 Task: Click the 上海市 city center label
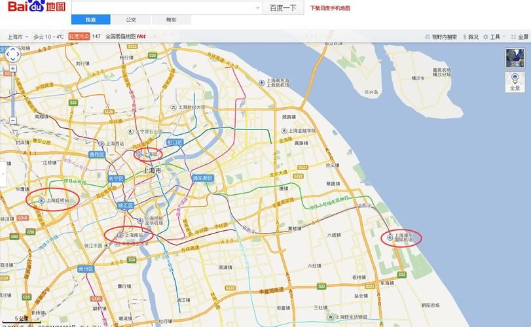click(x=152, y=171)
